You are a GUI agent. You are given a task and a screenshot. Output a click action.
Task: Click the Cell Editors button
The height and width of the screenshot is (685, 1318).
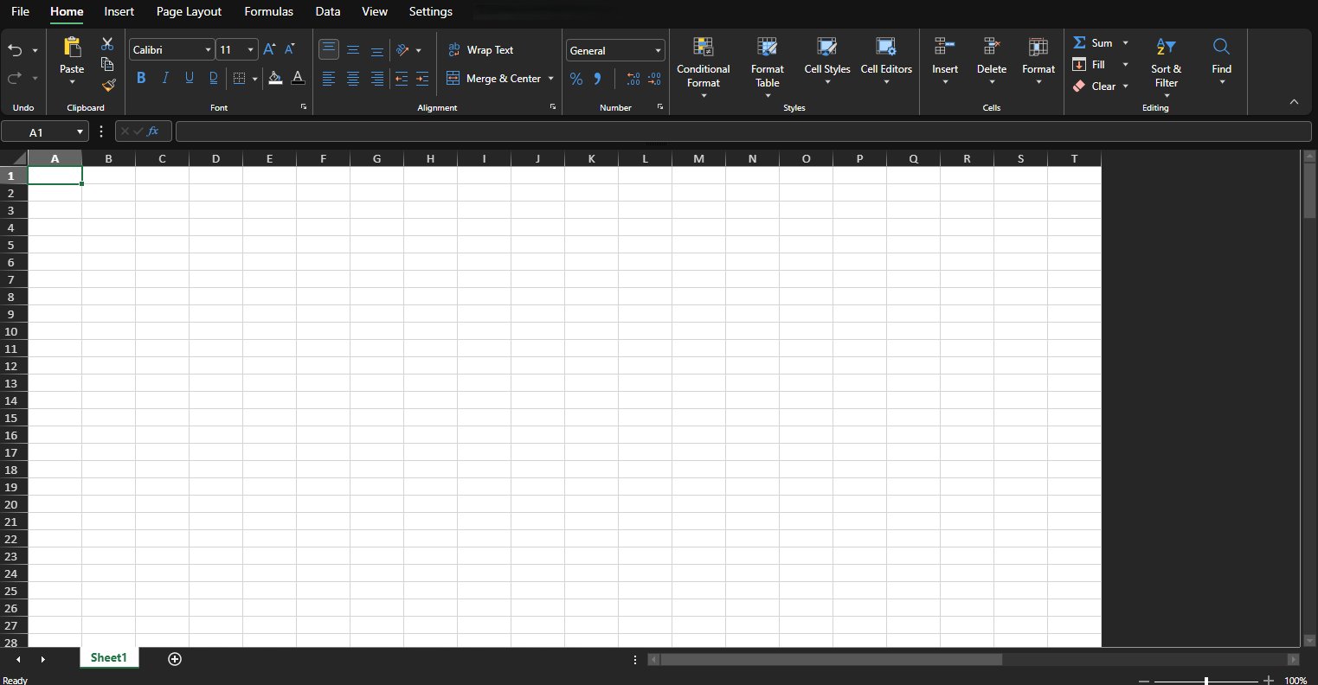click(x=886, y=61)
